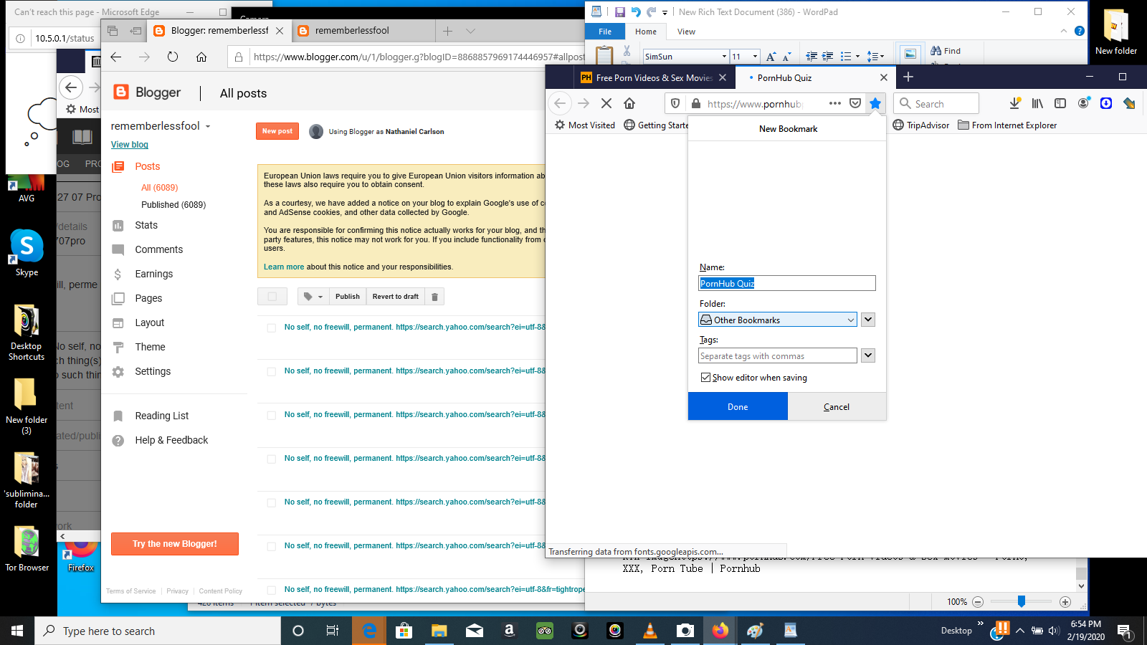Click Try the new Blogger button
Viewport: 1147px width, 645px height.
pyautogui.click(x=175, y=544)
